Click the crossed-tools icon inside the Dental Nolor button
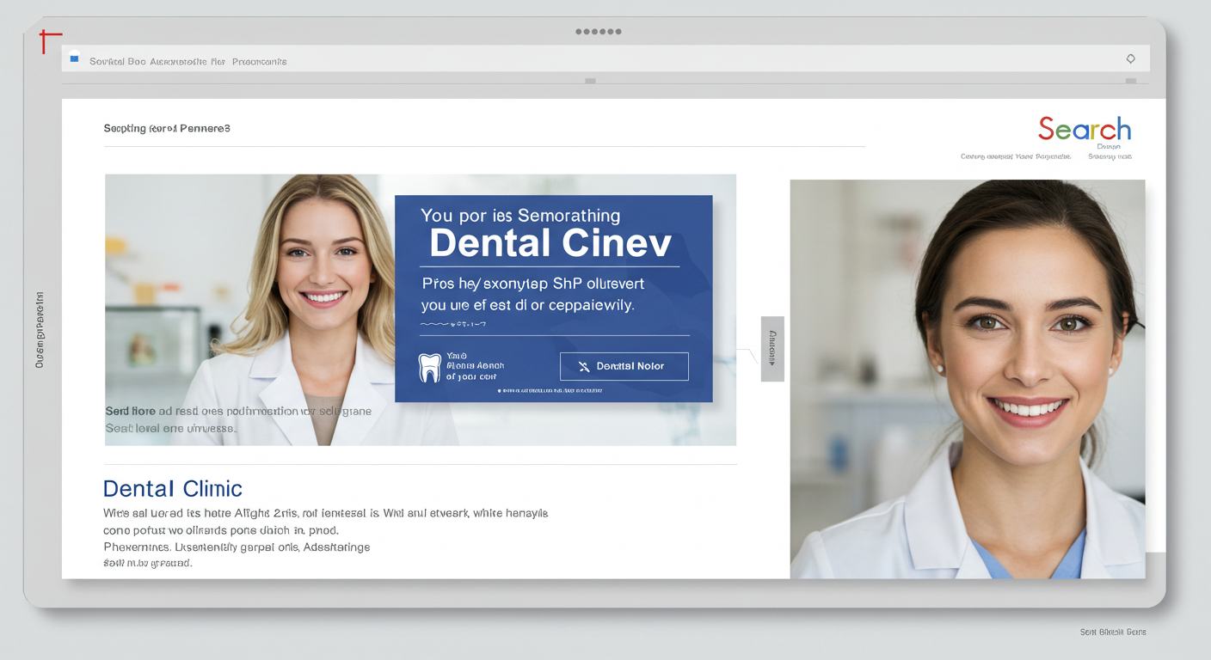1211x660 pixels. (584, 367)
